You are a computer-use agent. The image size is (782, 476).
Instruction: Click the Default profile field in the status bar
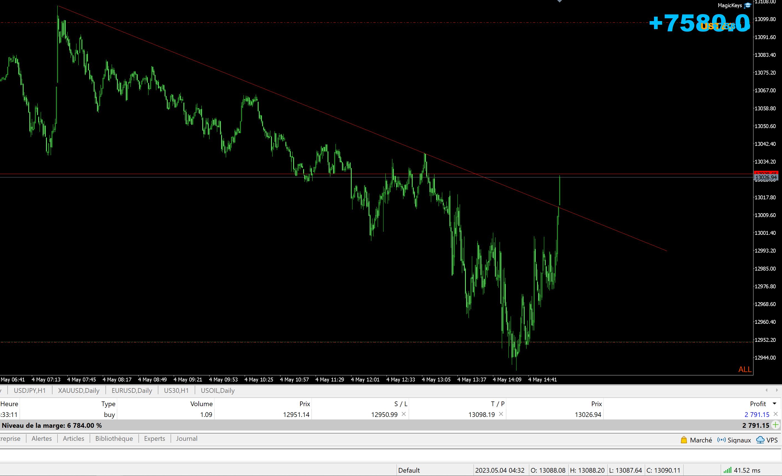(x=409, y=470)
